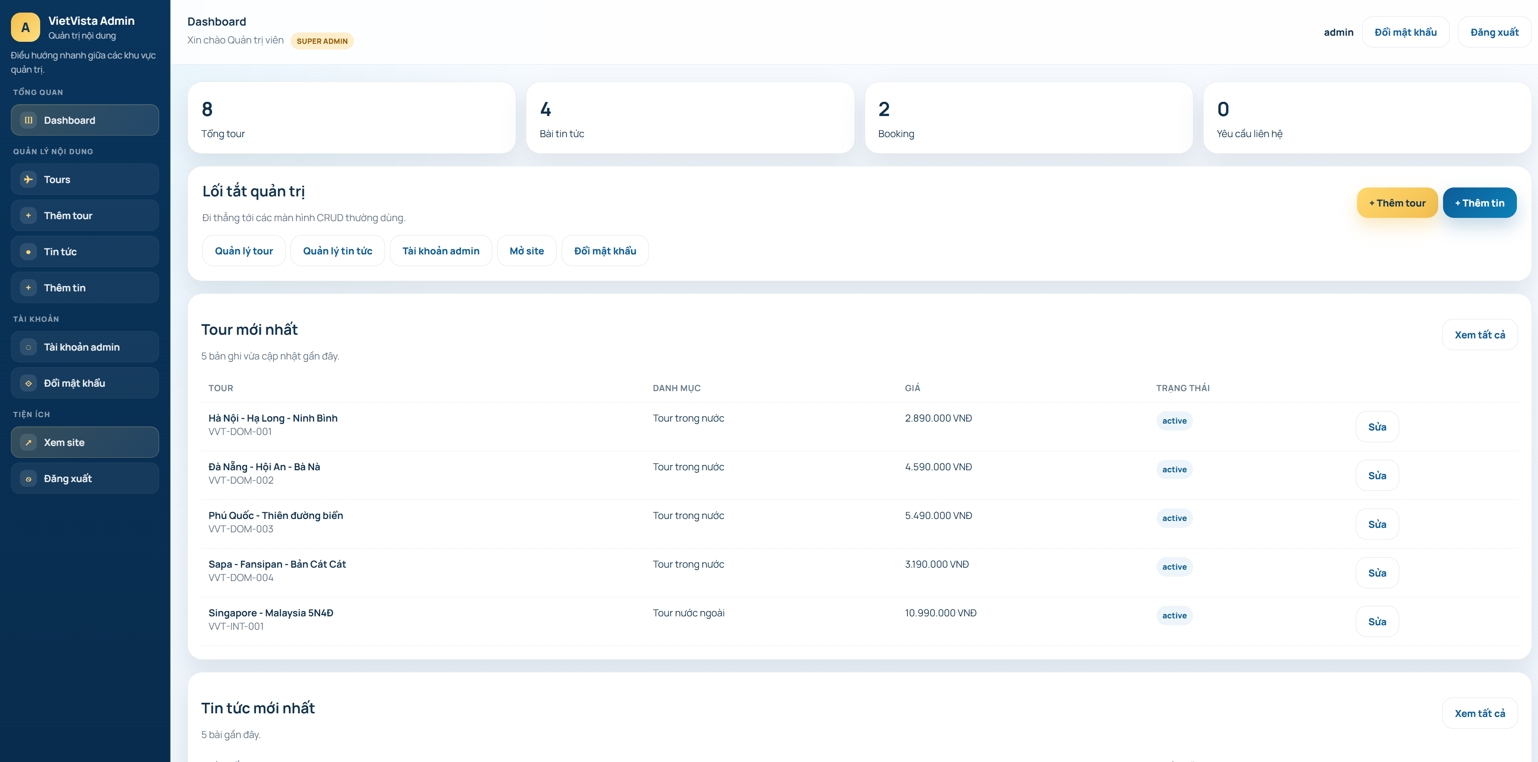This screenshot has width=1538, height=762.
Task: Click the DANH MỤC column header
Action: pos(676,388)
